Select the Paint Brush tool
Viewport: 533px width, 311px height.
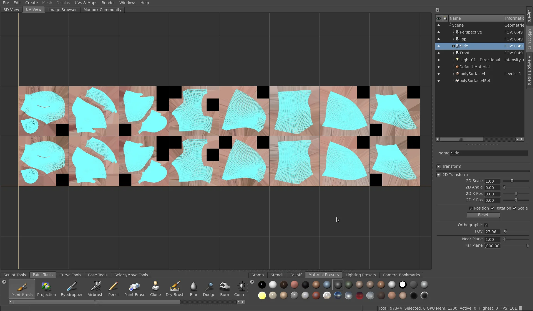click(22, 289)
